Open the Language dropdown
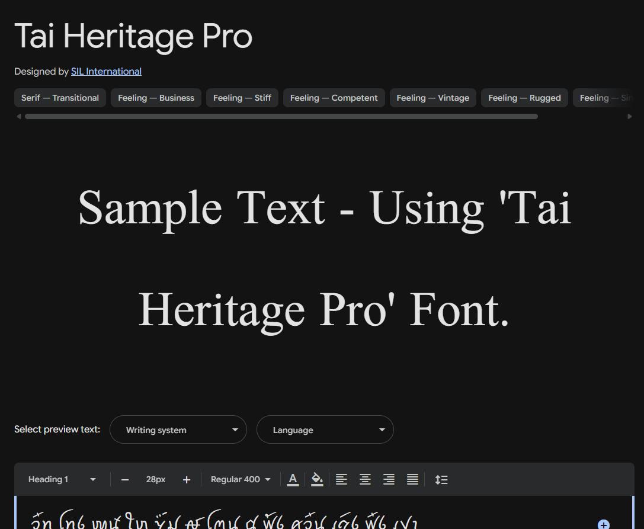 [x=325, y=429]
